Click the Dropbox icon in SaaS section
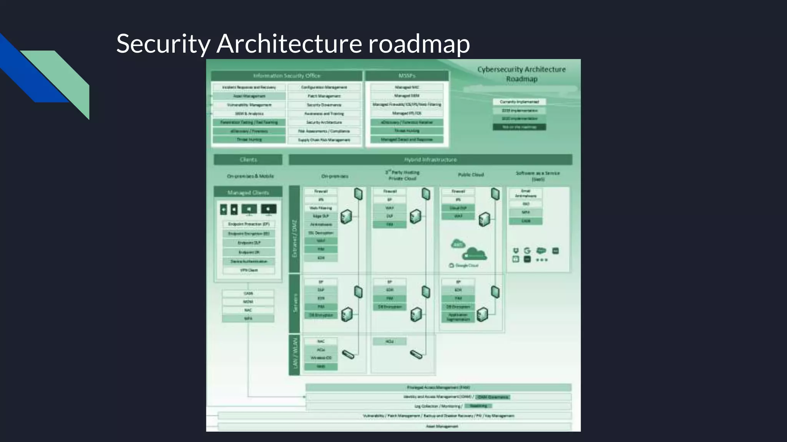Viewport: 787px width, 442px height. tap(516, 251)
